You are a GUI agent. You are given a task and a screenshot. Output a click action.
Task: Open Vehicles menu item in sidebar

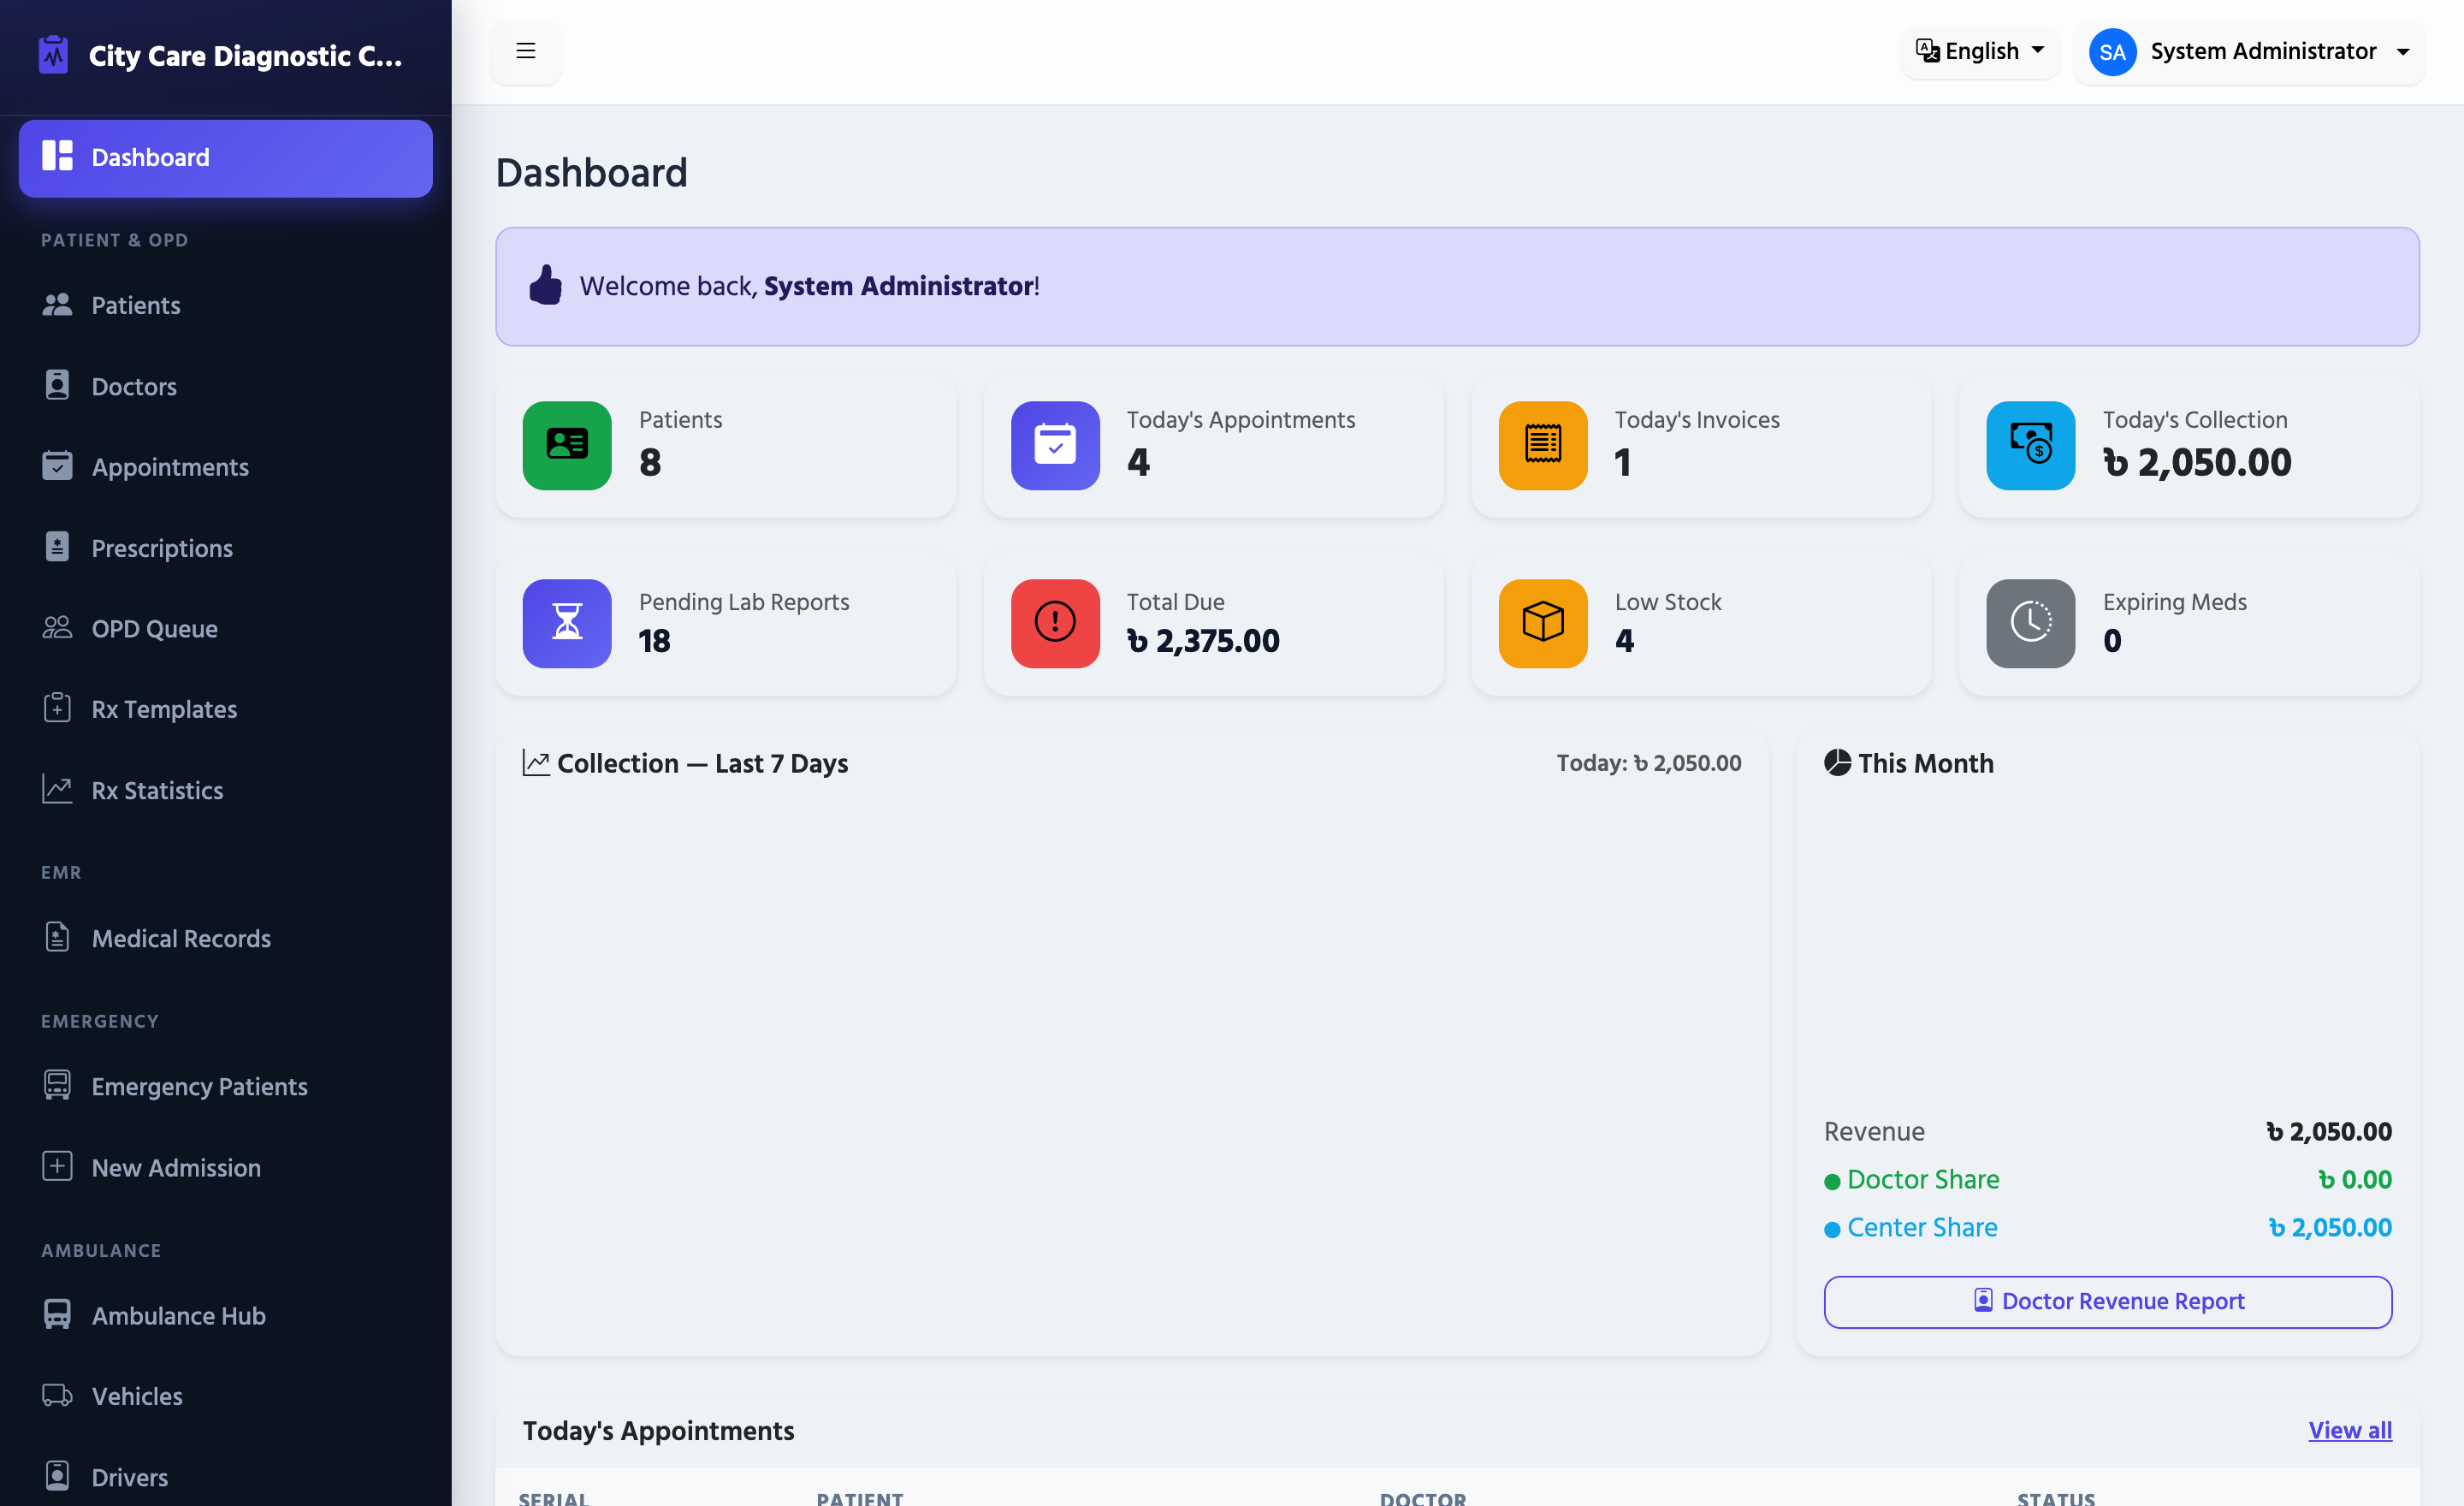pos(226,1395)
